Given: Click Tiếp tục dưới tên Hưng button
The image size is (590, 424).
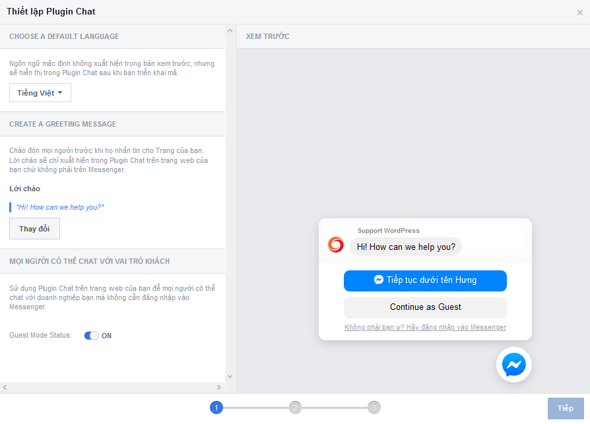Looking at the screenshot, I should tap(425, 280).
